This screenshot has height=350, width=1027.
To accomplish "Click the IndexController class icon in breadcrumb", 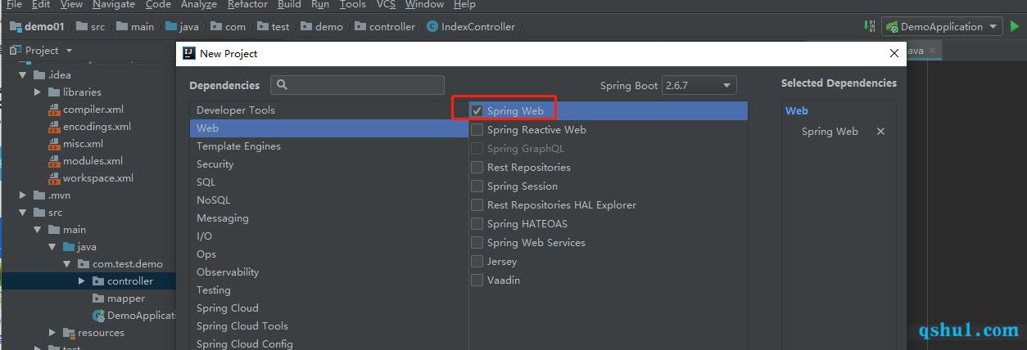I will [432, 27].
